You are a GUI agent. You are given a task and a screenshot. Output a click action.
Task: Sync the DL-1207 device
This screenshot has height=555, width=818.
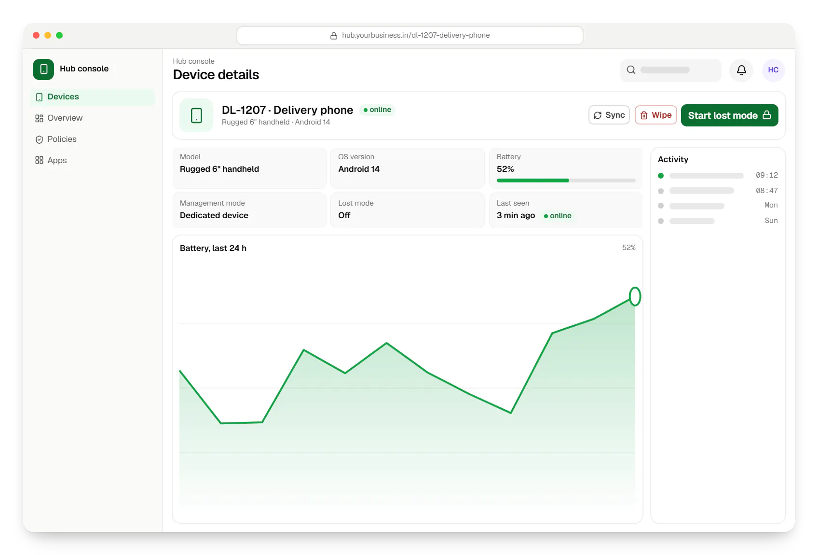click(609, 115)
